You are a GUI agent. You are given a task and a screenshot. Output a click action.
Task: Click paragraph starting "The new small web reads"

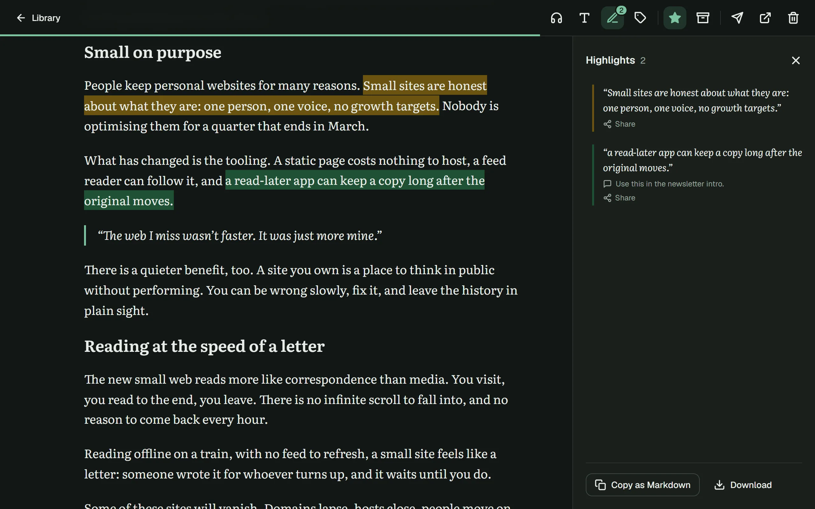296,400
